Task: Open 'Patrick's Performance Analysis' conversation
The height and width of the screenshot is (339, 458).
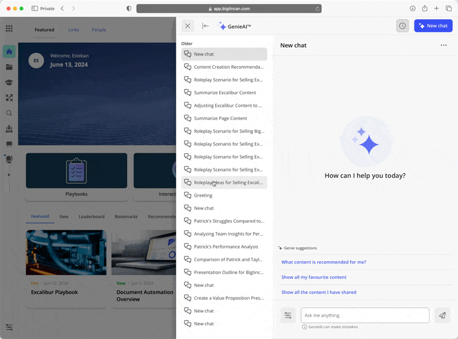Action: [226, 246]
